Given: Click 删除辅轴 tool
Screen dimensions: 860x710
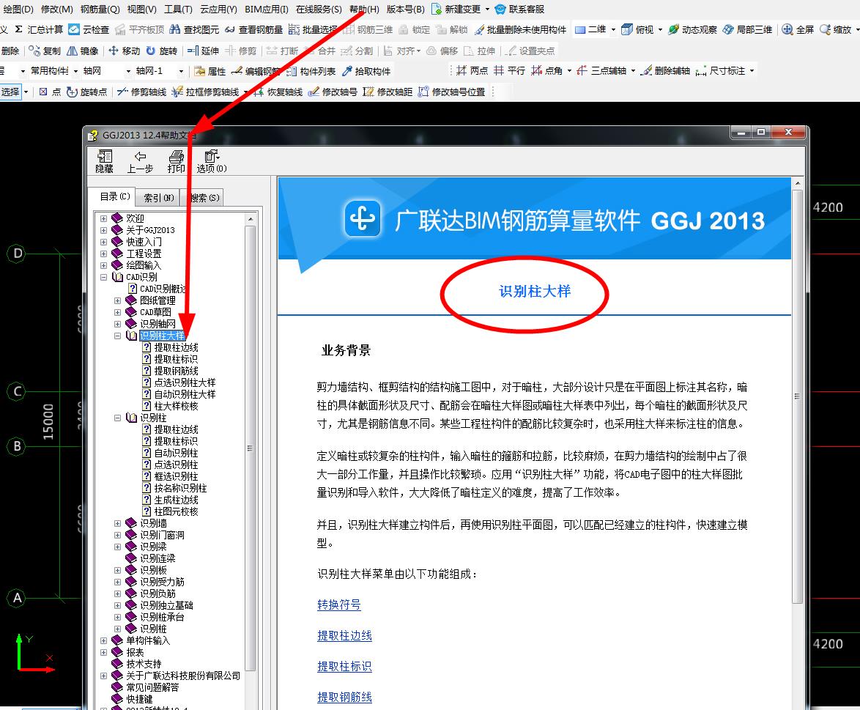Looking at the screenshot, I should [664, 71].
